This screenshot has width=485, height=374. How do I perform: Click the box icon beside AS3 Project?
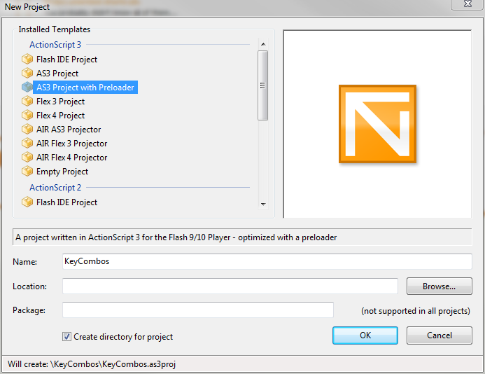[27, 73]
